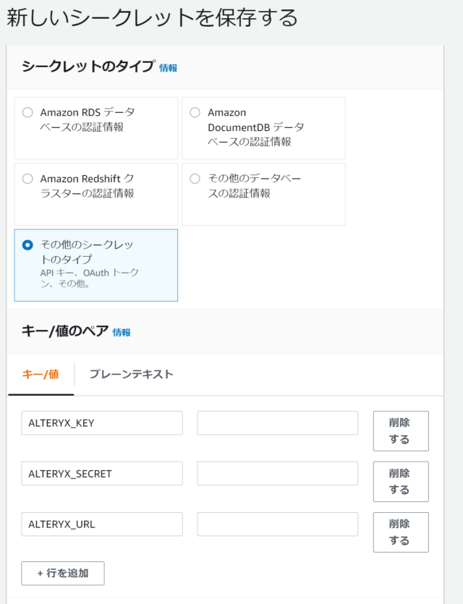Image resolution: width=463 pixels, height=604 pixels.
Task: Select その他のシークレットのタイプ radio option
Action: click(x=27, y=245)
